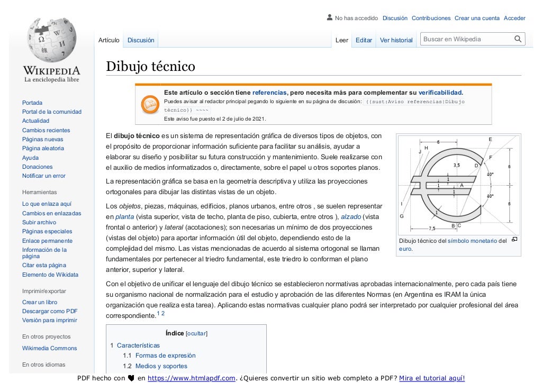Click the orange references notice icon
Screen dimensions: 542x383
pyautogui.click(x=150, y=104)
